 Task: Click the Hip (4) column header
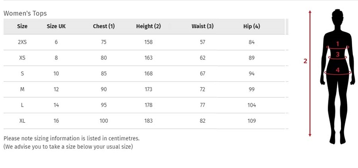point(251,26)
